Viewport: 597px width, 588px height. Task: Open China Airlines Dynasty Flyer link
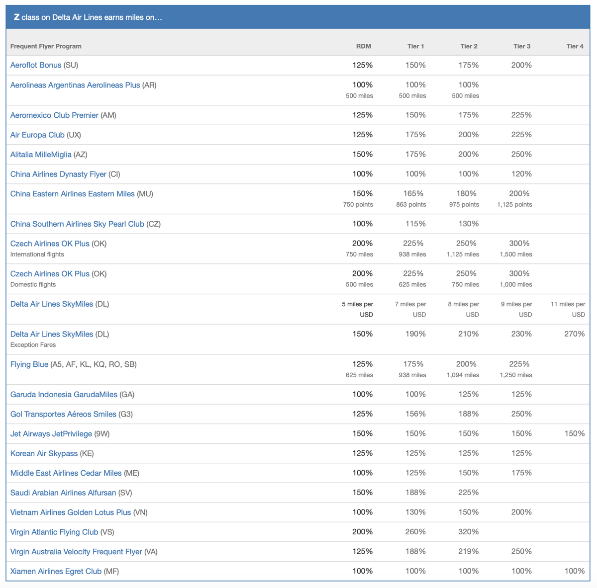tap(58, 174)
